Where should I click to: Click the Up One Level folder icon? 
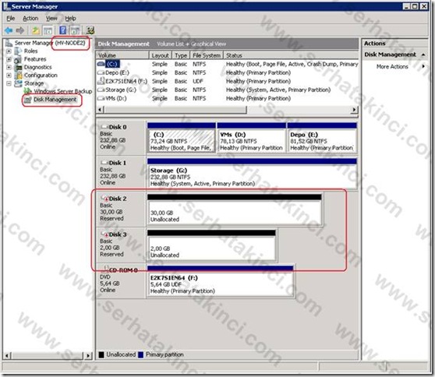[36, 30]
